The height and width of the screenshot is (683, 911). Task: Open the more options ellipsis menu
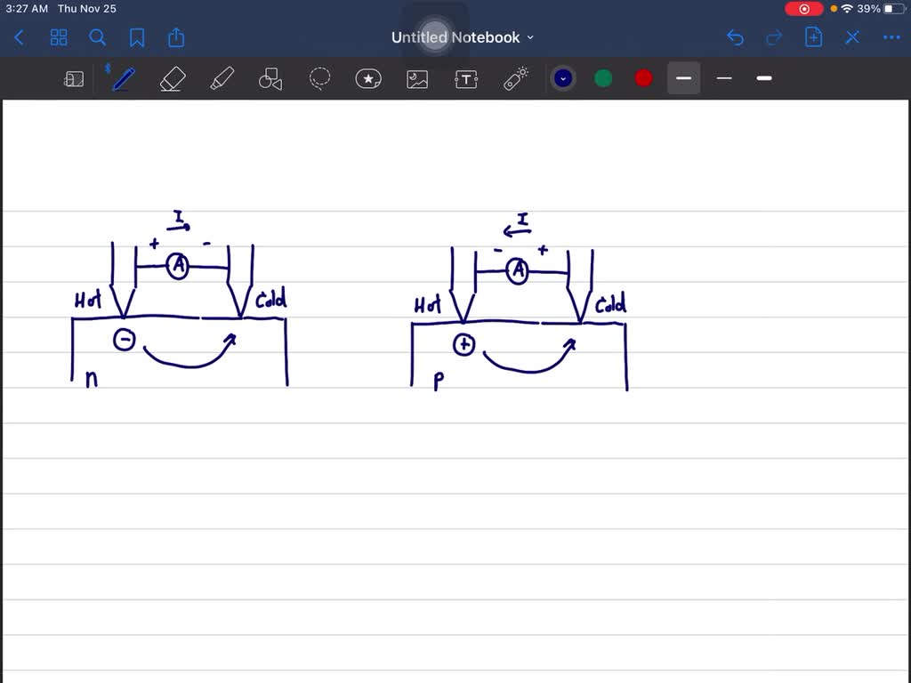891,37
